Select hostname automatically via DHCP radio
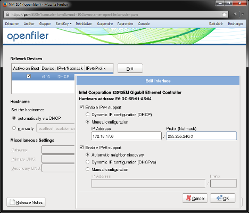The image size is (249, 213). pos(14,118)
